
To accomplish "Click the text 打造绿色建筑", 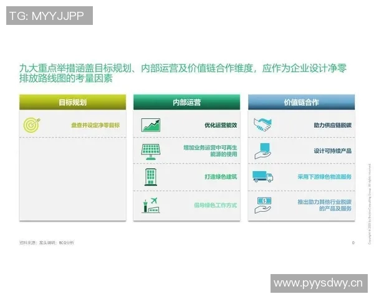I will pos(221,177).
